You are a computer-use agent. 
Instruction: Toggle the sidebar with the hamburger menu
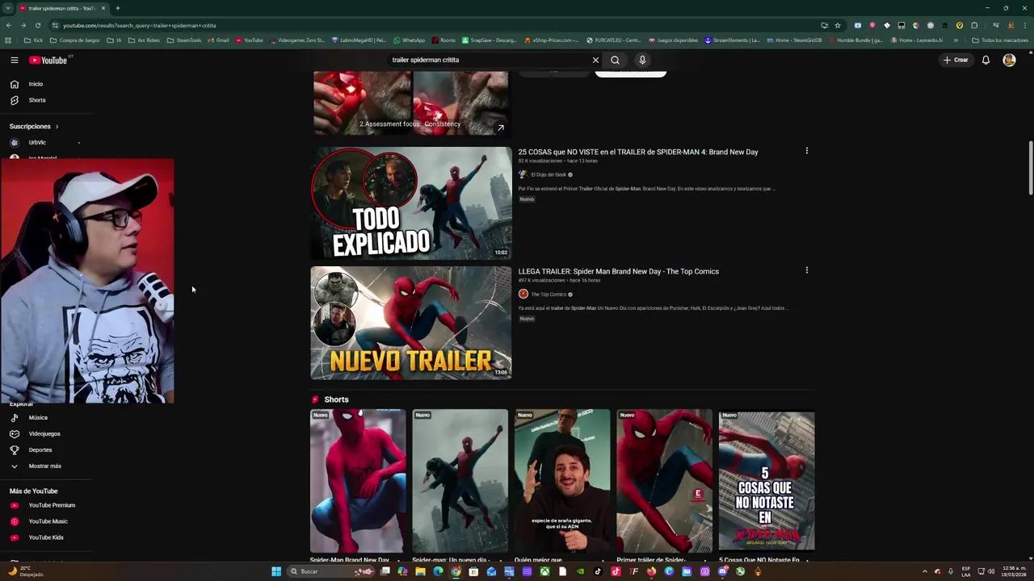(x=14, y=60)
